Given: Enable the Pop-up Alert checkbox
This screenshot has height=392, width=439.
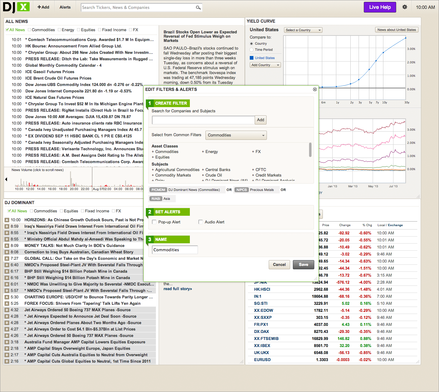Looking at the screenshot, I should (154, 222).
